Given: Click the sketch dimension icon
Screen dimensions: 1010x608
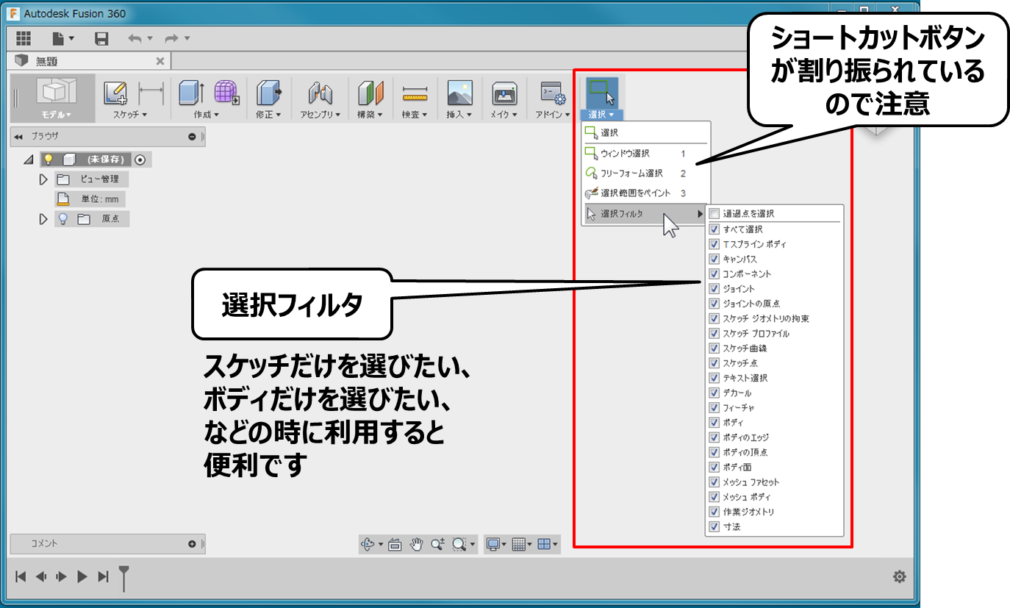Looking at the screenshot, I should coord(151,93).
